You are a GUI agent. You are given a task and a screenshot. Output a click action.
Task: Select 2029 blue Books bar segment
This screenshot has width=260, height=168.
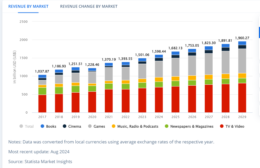[242, 43]
